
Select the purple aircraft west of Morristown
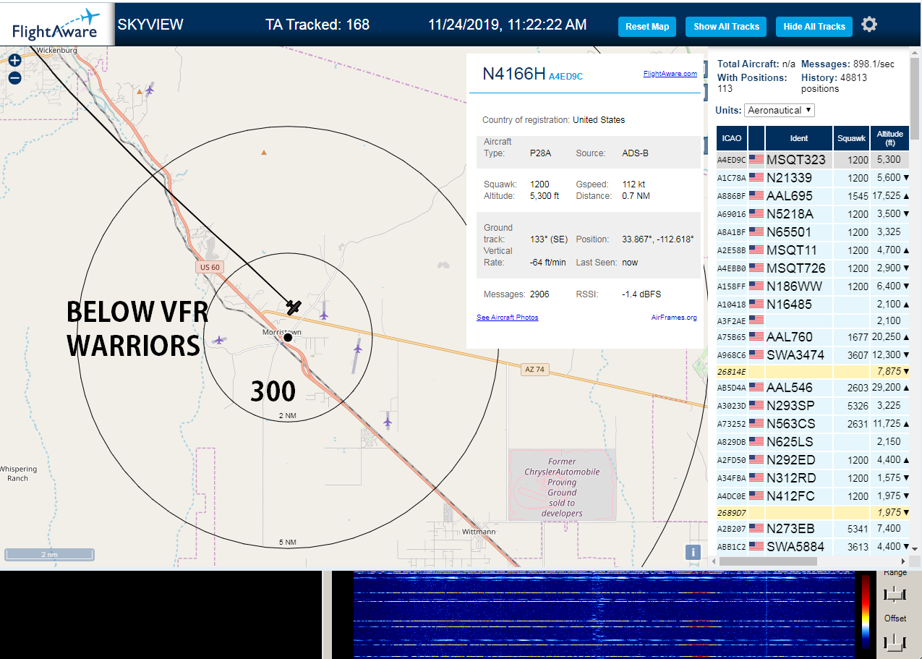pyautogui.click(x=219, y=339)
